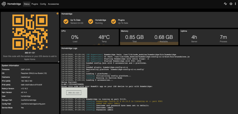Click the Npm version v6.14.4
The height and width of the screenshot is (114, 238).
pos(24,92)
